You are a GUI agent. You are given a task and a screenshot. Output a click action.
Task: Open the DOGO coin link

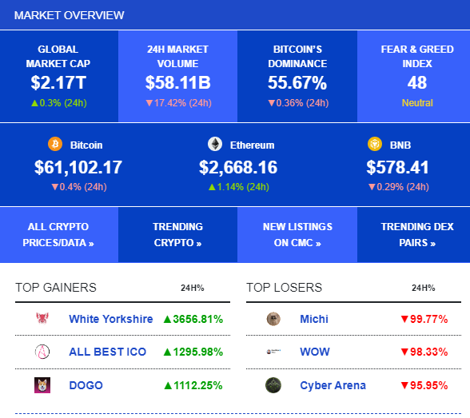(86, 385)
